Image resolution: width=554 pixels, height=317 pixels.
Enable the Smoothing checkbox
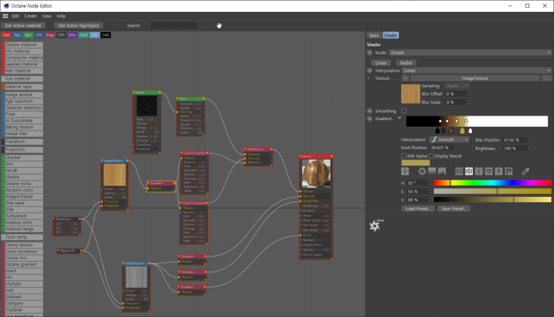tap(403, 111)
